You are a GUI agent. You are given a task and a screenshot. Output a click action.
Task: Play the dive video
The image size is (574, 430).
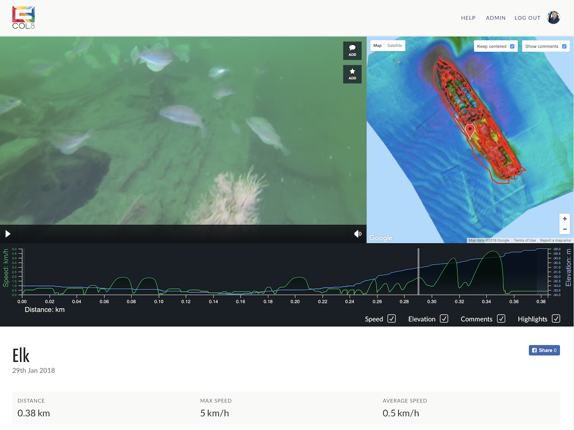click(x=8, y=234)
